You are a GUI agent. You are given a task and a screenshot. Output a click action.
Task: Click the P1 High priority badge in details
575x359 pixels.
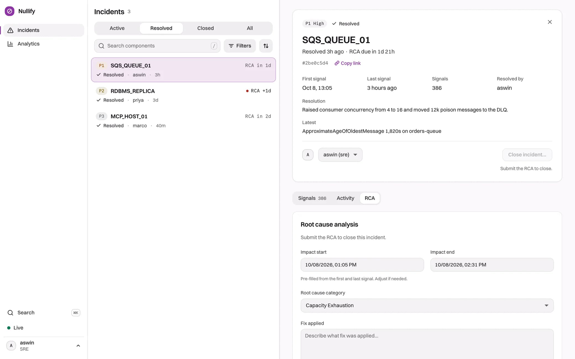tap(314, 23)
